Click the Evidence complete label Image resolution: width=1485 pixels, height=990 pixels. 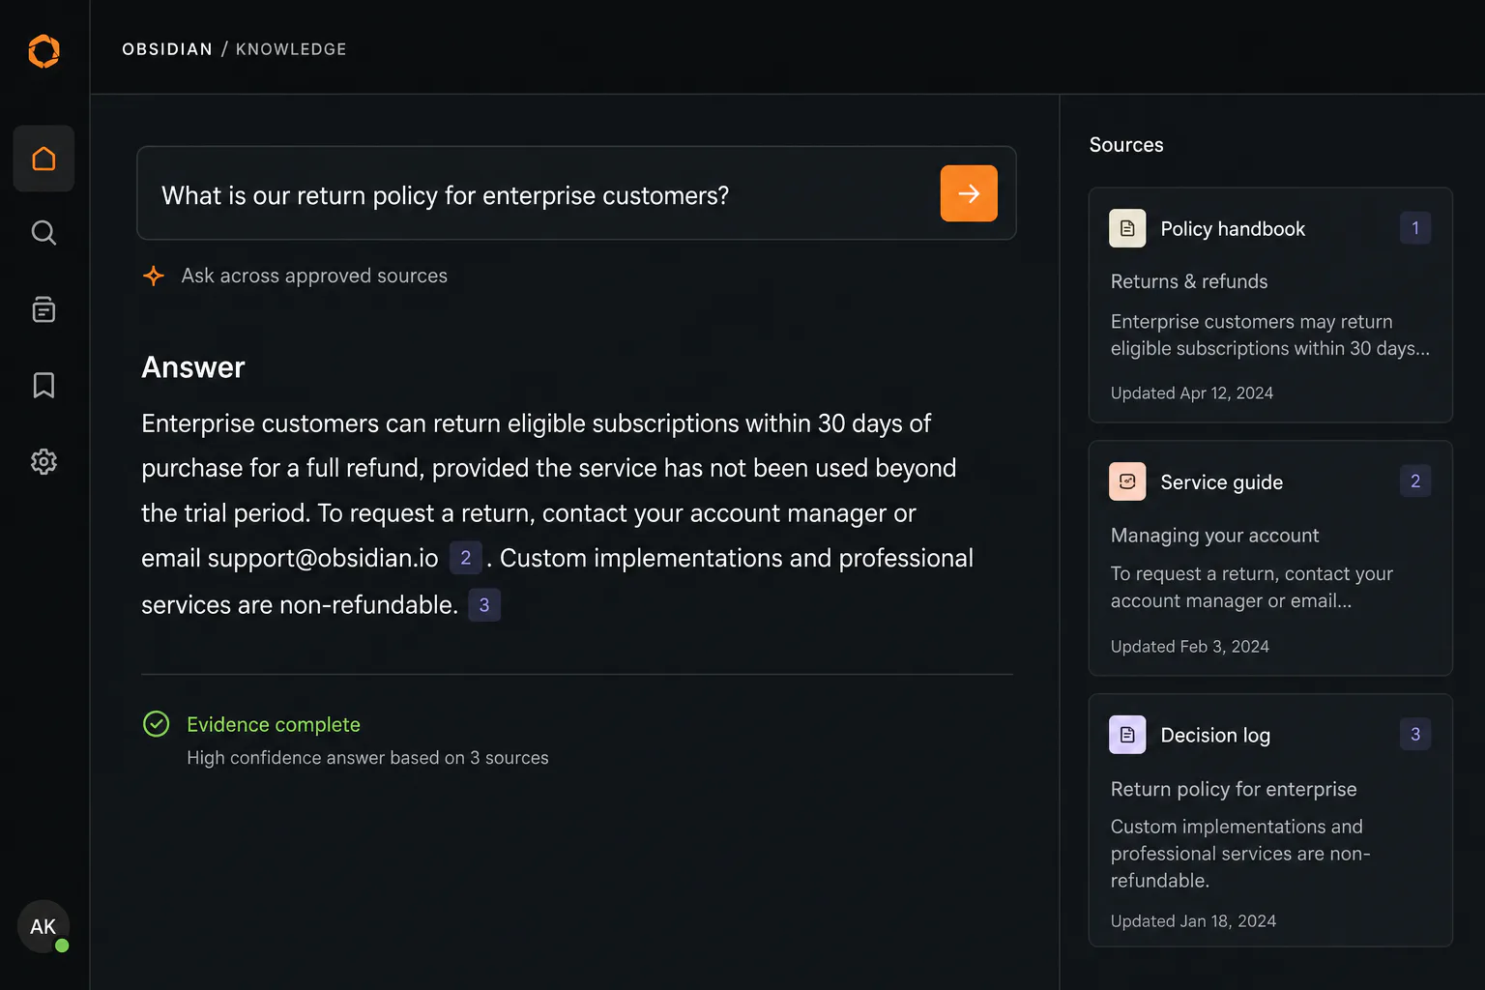click(274, 724)
